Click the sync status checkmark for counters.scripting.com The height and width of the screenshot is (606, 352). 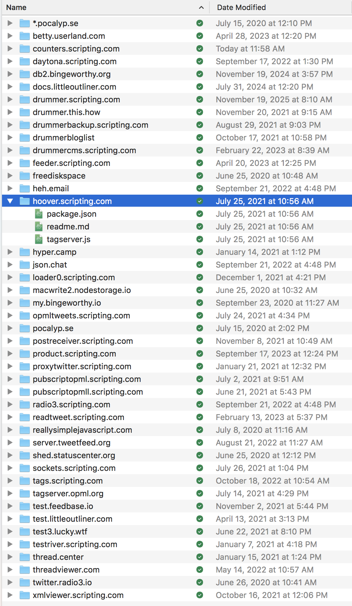200,49
